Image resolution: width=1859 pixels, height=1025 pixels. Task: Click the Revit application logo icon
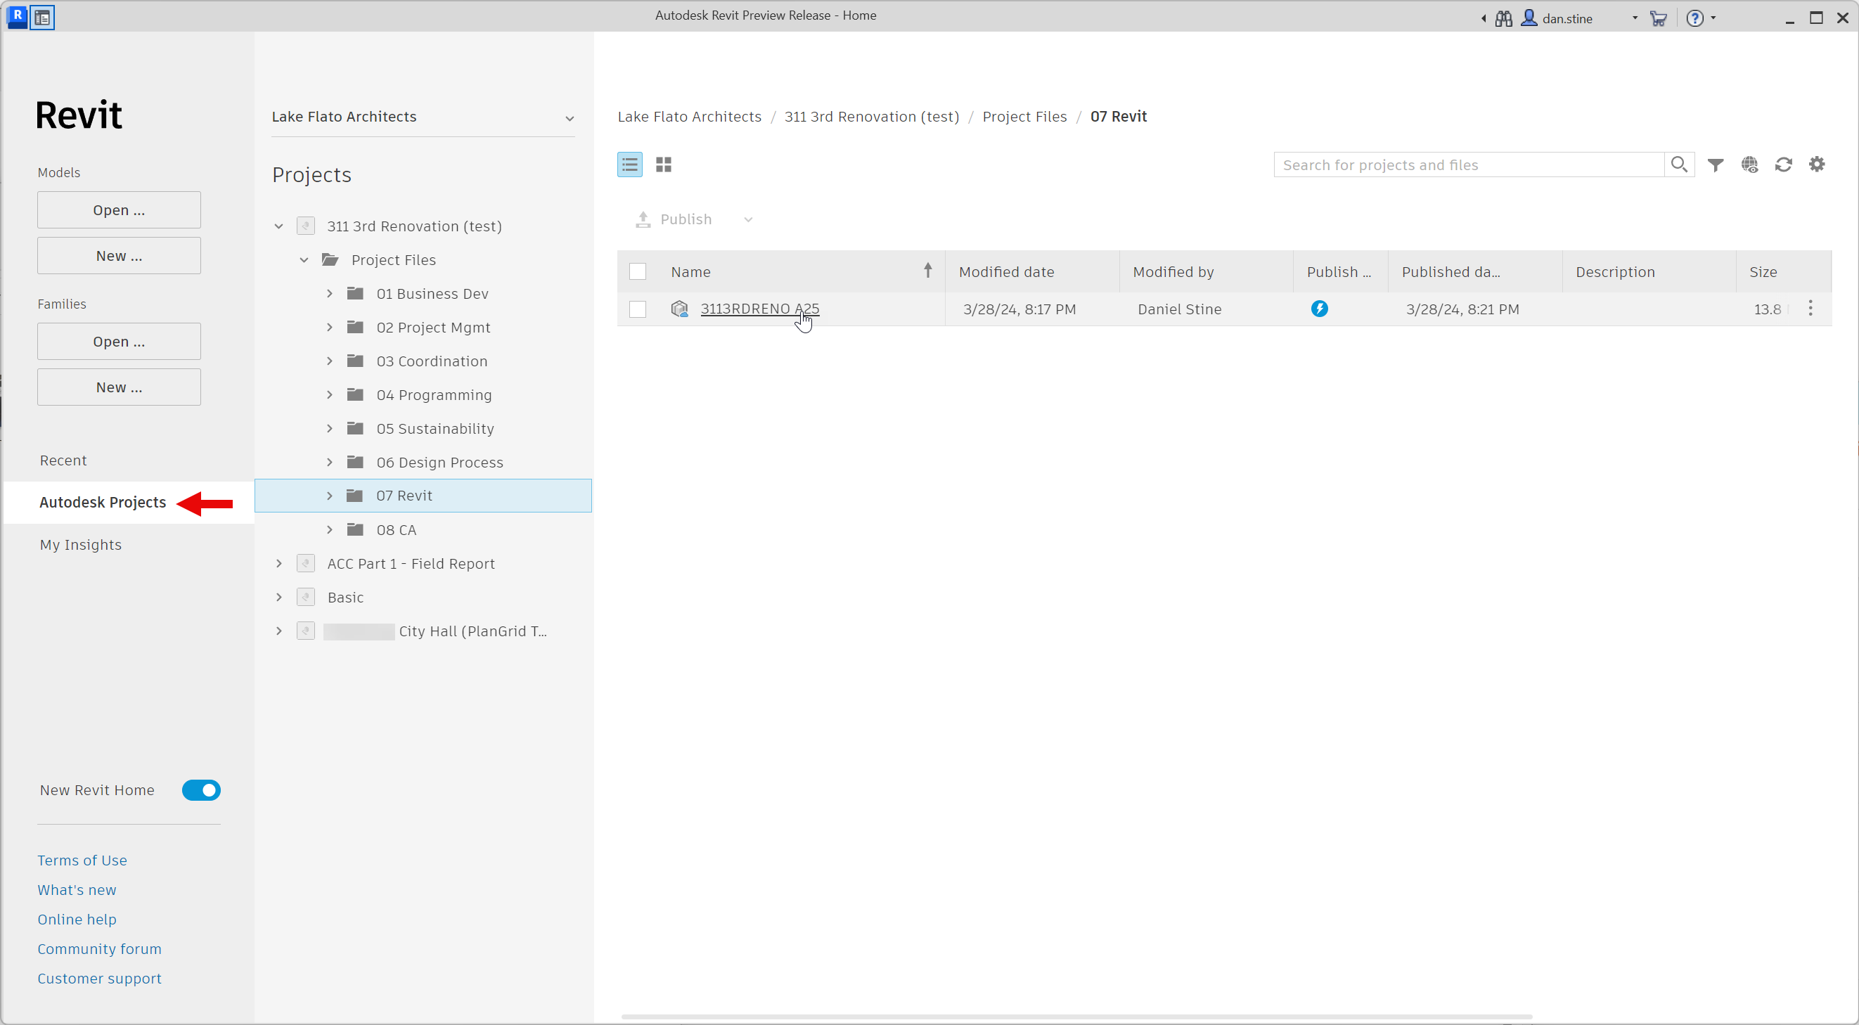(17, 17)
